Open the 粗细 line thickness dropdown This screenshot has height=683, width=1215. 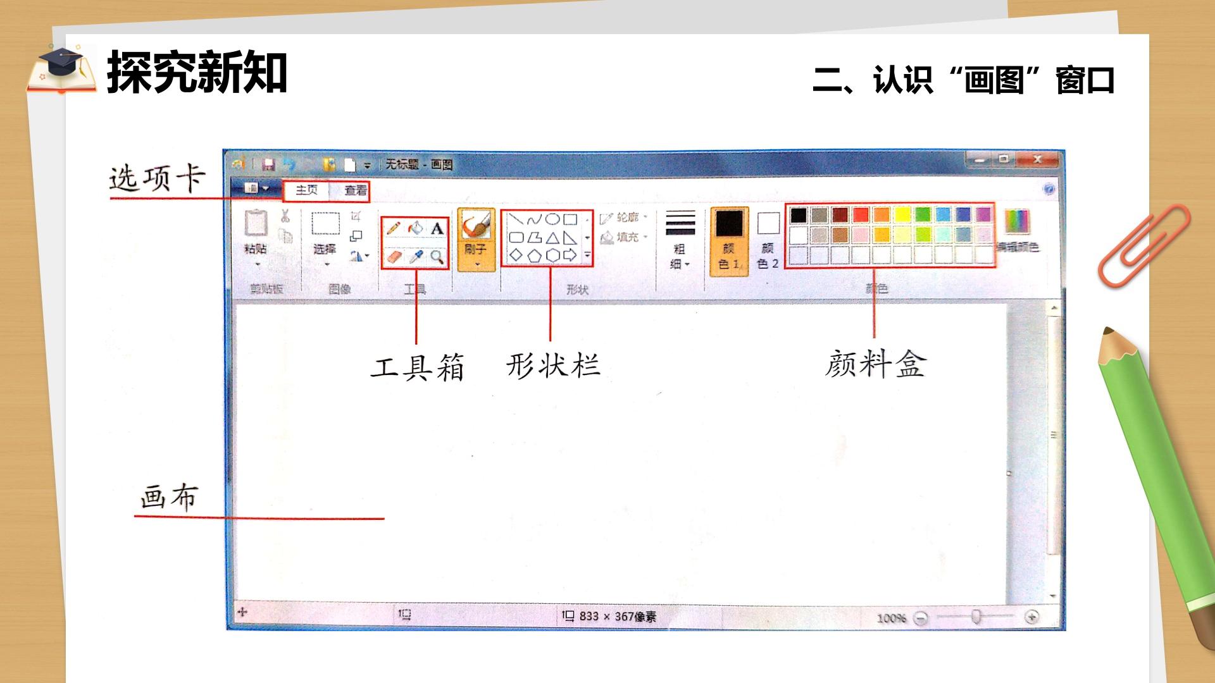pyautogui.click(x=680, y=241)
